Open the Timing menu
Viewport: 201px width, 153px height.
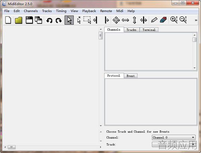coord(61,11)
